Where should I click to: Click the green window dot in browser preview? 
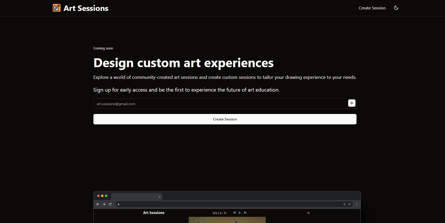[x=106, y=196]
